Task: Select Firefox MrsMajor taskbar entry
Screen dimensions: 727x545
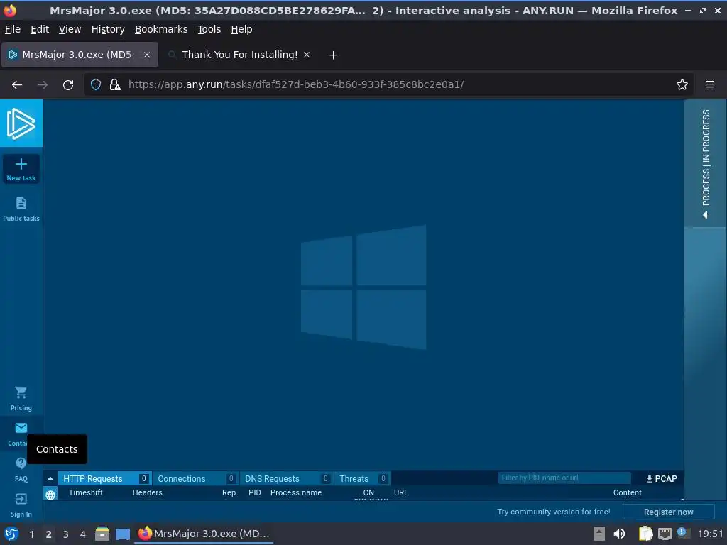Action: (x=204, y=534)
